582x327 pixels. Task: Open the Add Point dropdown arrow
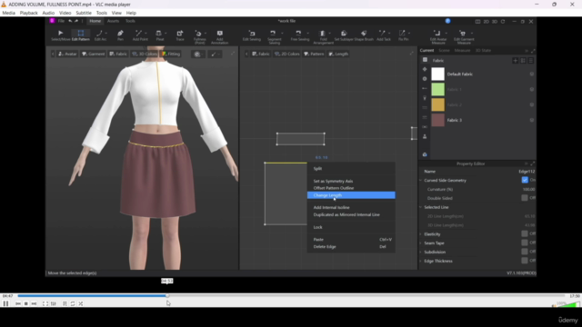(145, 34)
